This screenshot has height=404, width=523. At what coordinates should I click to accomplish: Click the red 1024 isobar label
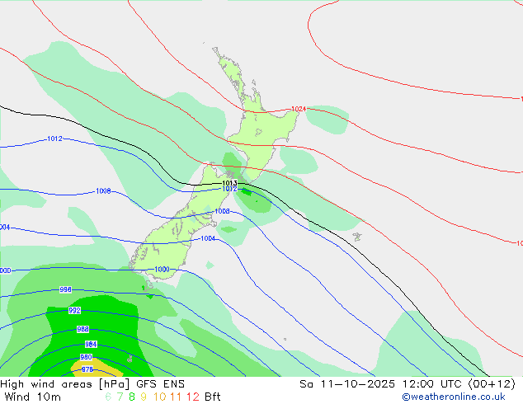[299, 109]
